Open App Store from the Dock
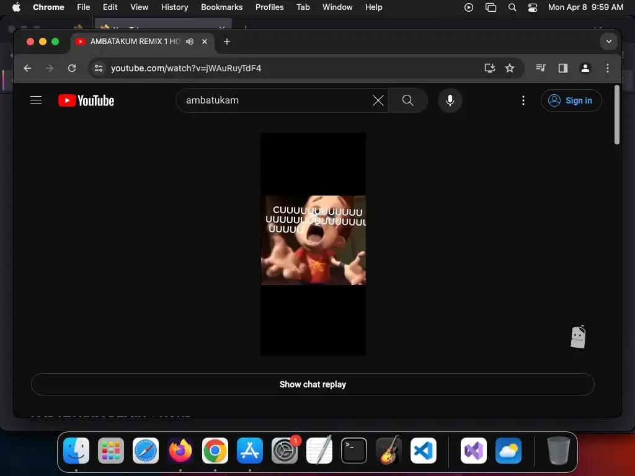The width and height of the screenshot is (635, 476). coord(250,451)
